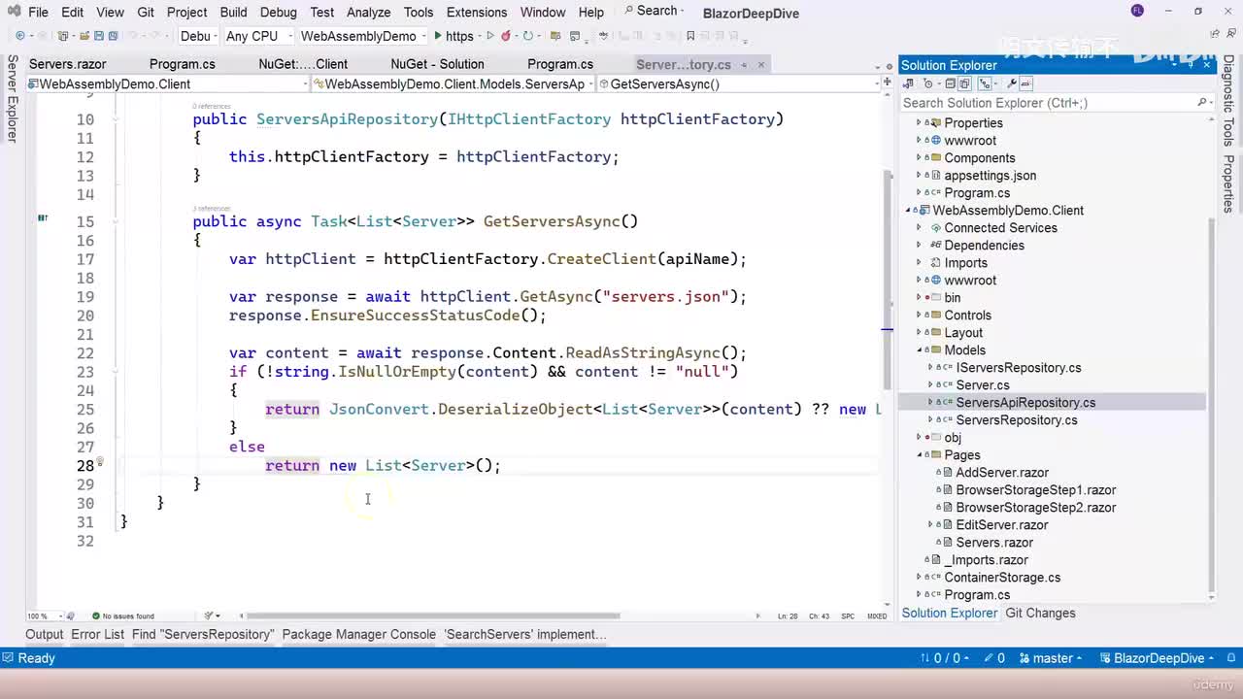Viewport: 1243px width, 699px height.
Task: Open the Find "ServersRepository" results tab
Action: [x=203, y=634]
